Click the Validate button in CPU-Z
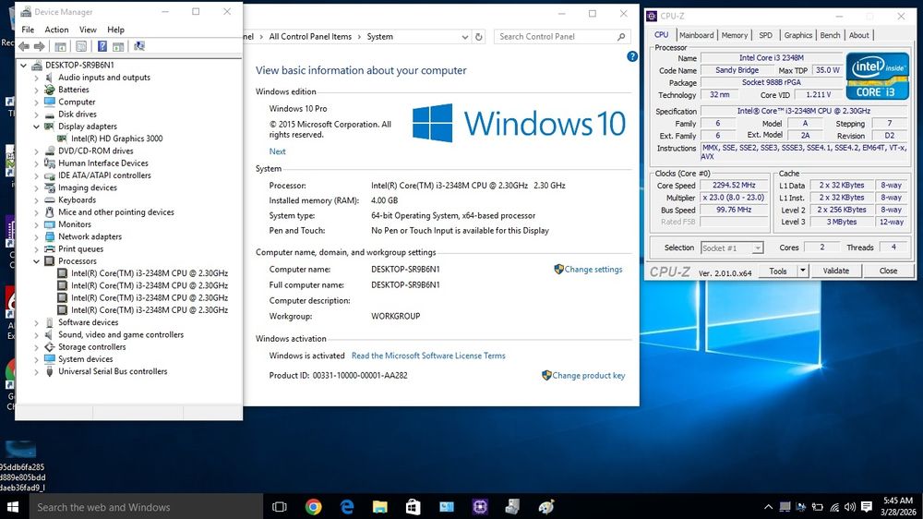The width and height of the screenshot is (923, 519). tap(836, 271)
